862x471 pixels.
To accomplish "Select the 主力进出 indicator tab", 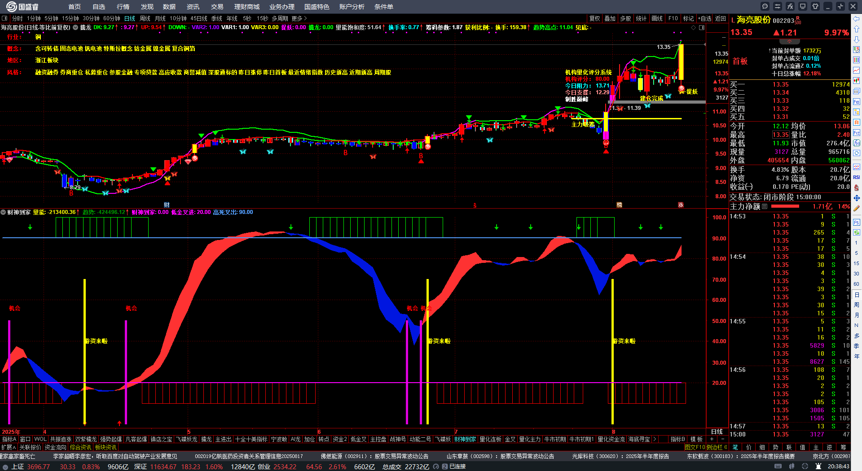I will tap(223, 439).
